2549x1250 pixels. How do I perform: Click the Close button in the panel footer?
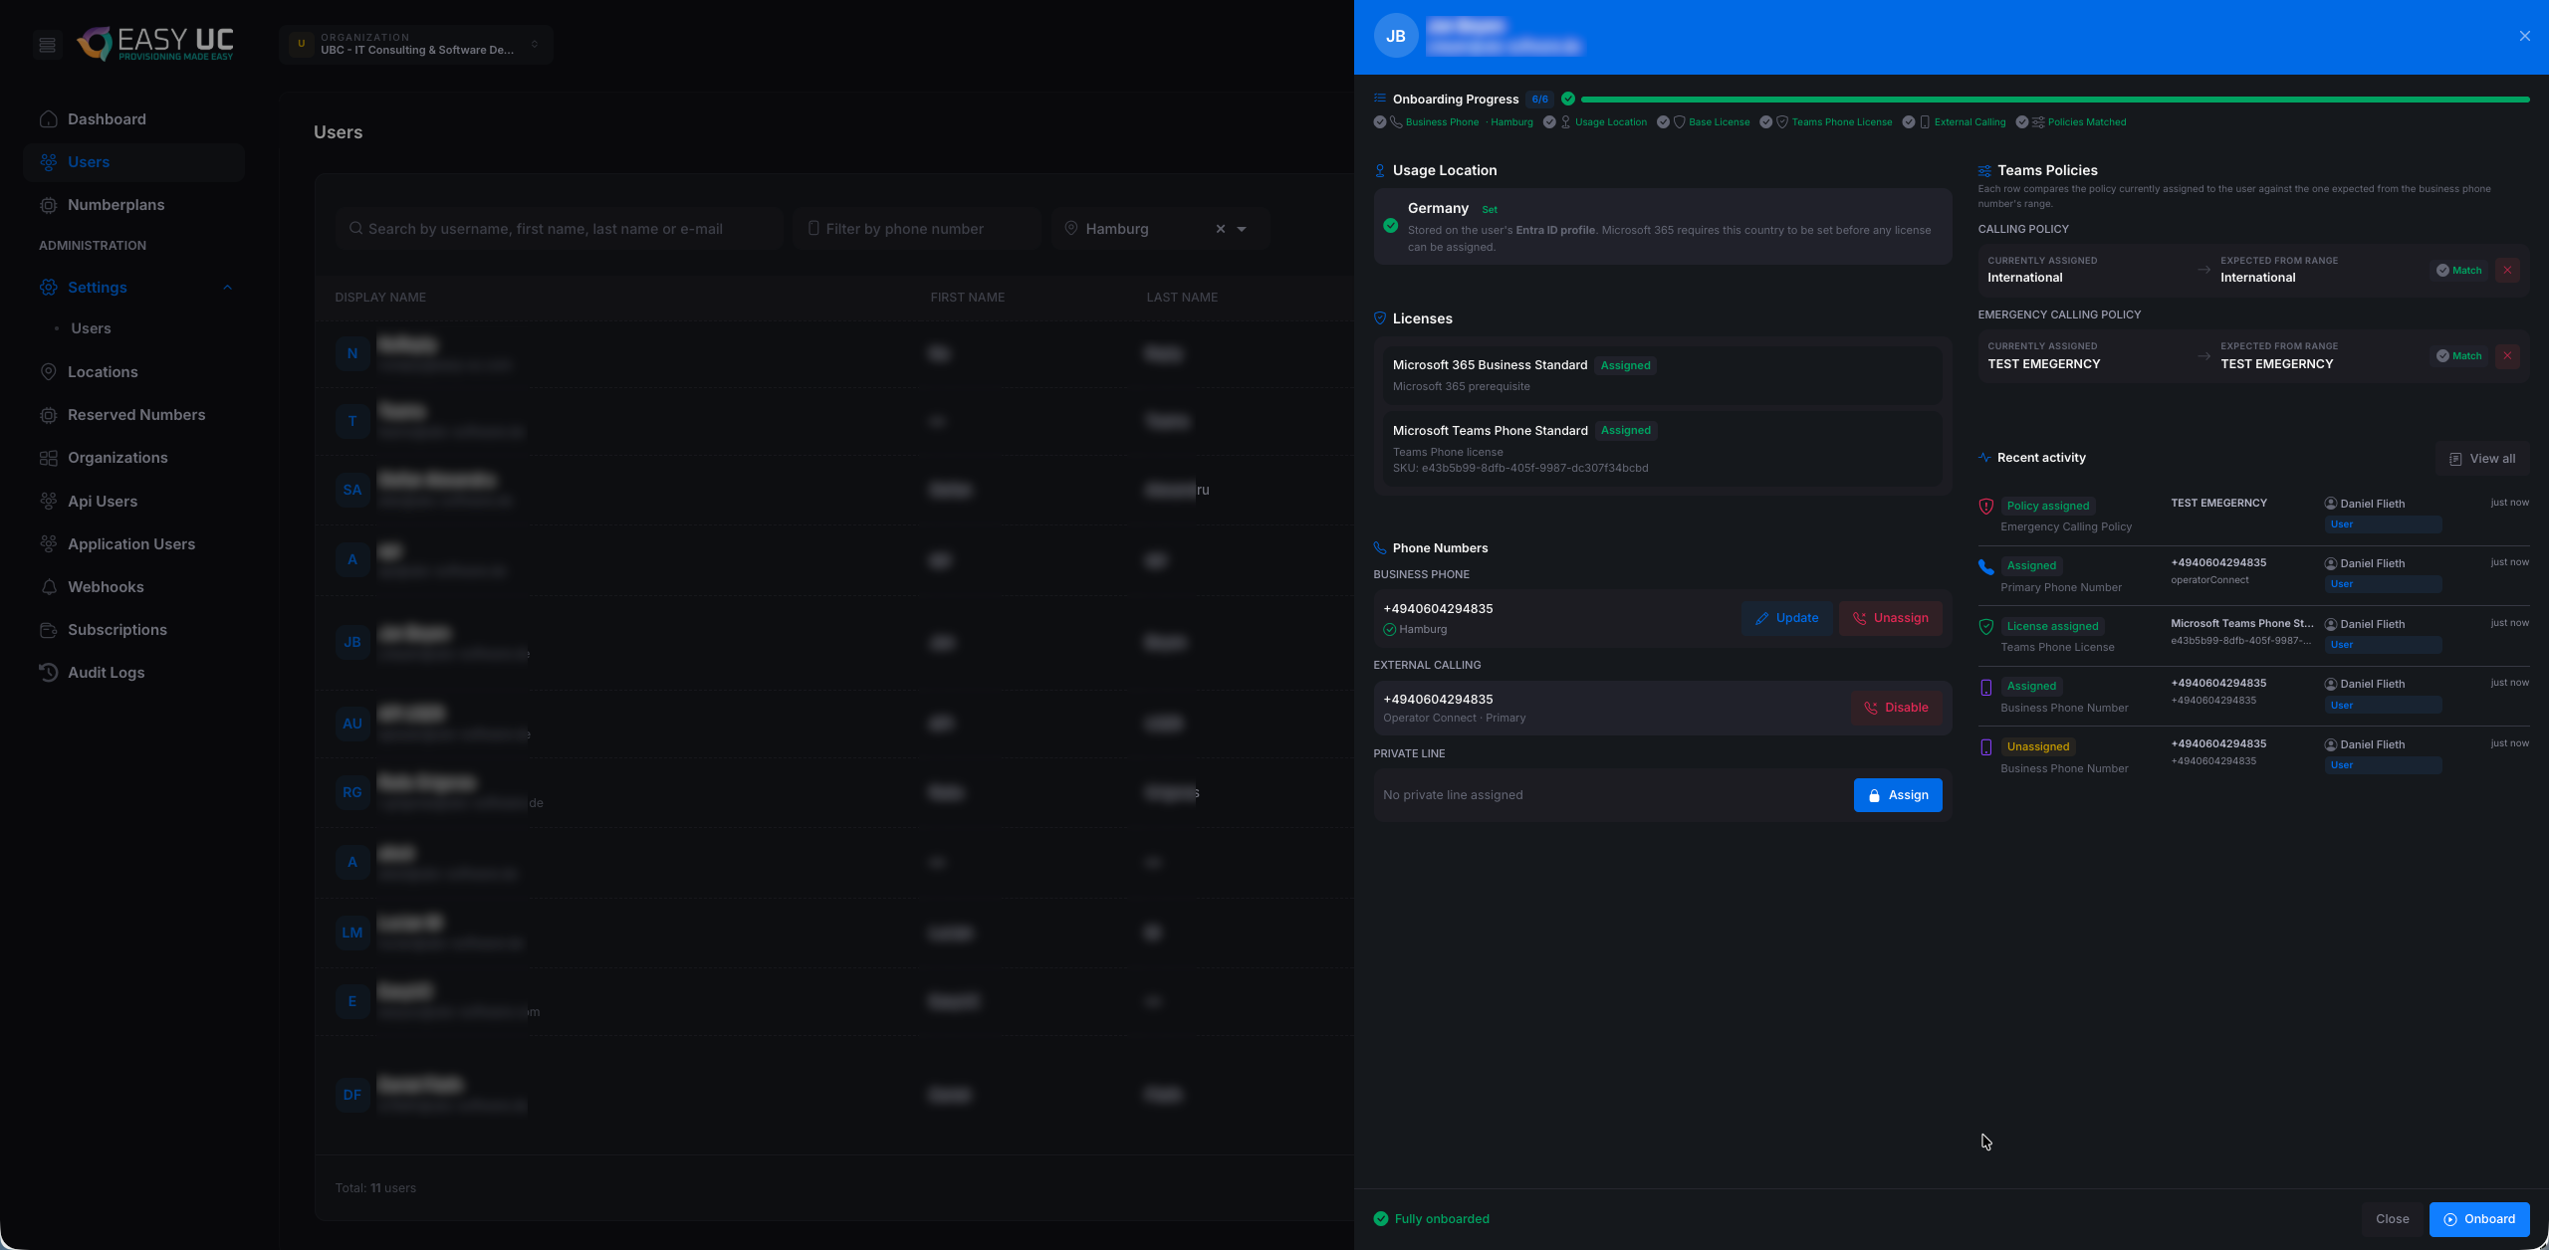pos(2392,1219)
